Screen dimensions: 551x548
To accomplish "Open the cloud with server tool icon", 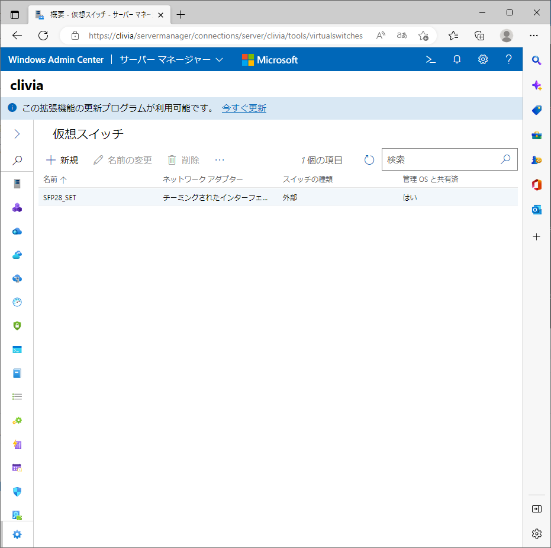I will click(x=17, y=278).
